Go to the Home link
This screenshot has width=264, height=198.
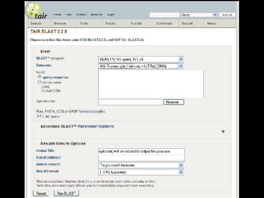pos(57,14)
